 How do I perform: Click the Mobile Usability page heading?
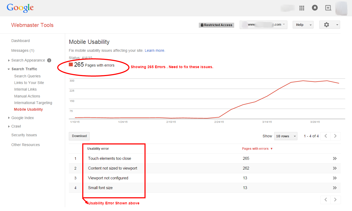[x=89, y=42]
